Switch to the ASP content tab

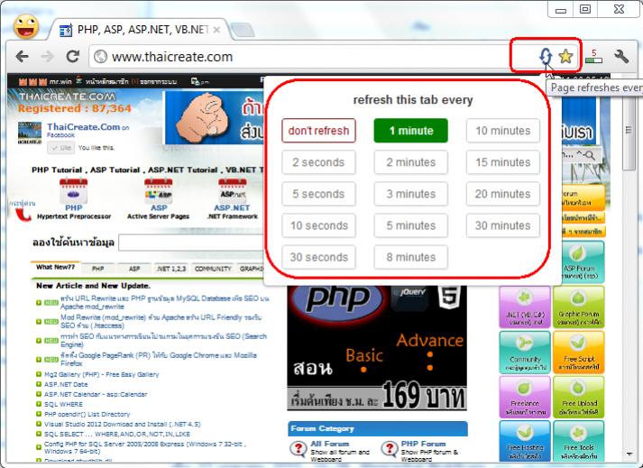pos(134,269)
